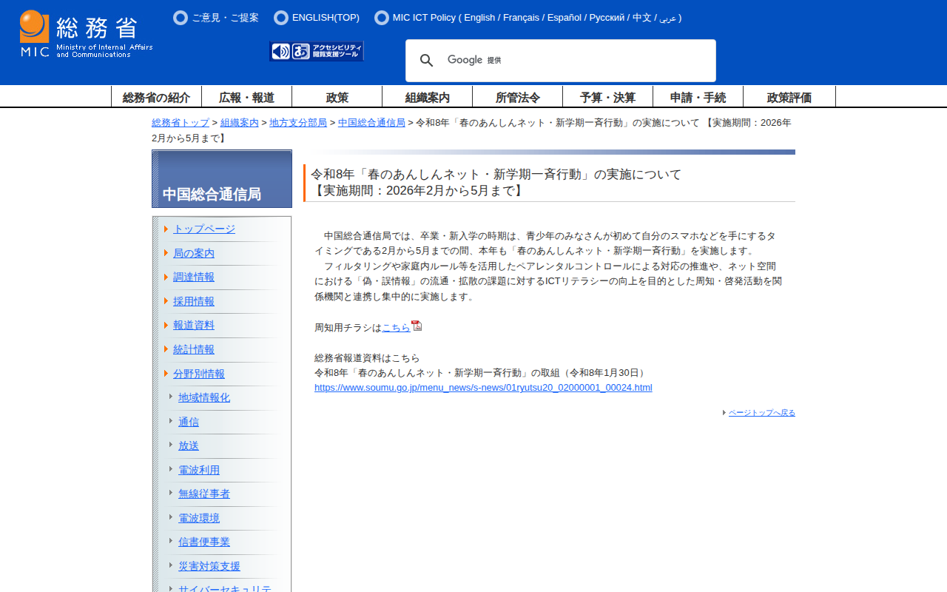Go to 報道資料 in the sidebar
This screenshot has height=592, width=947.
point(193,325)
